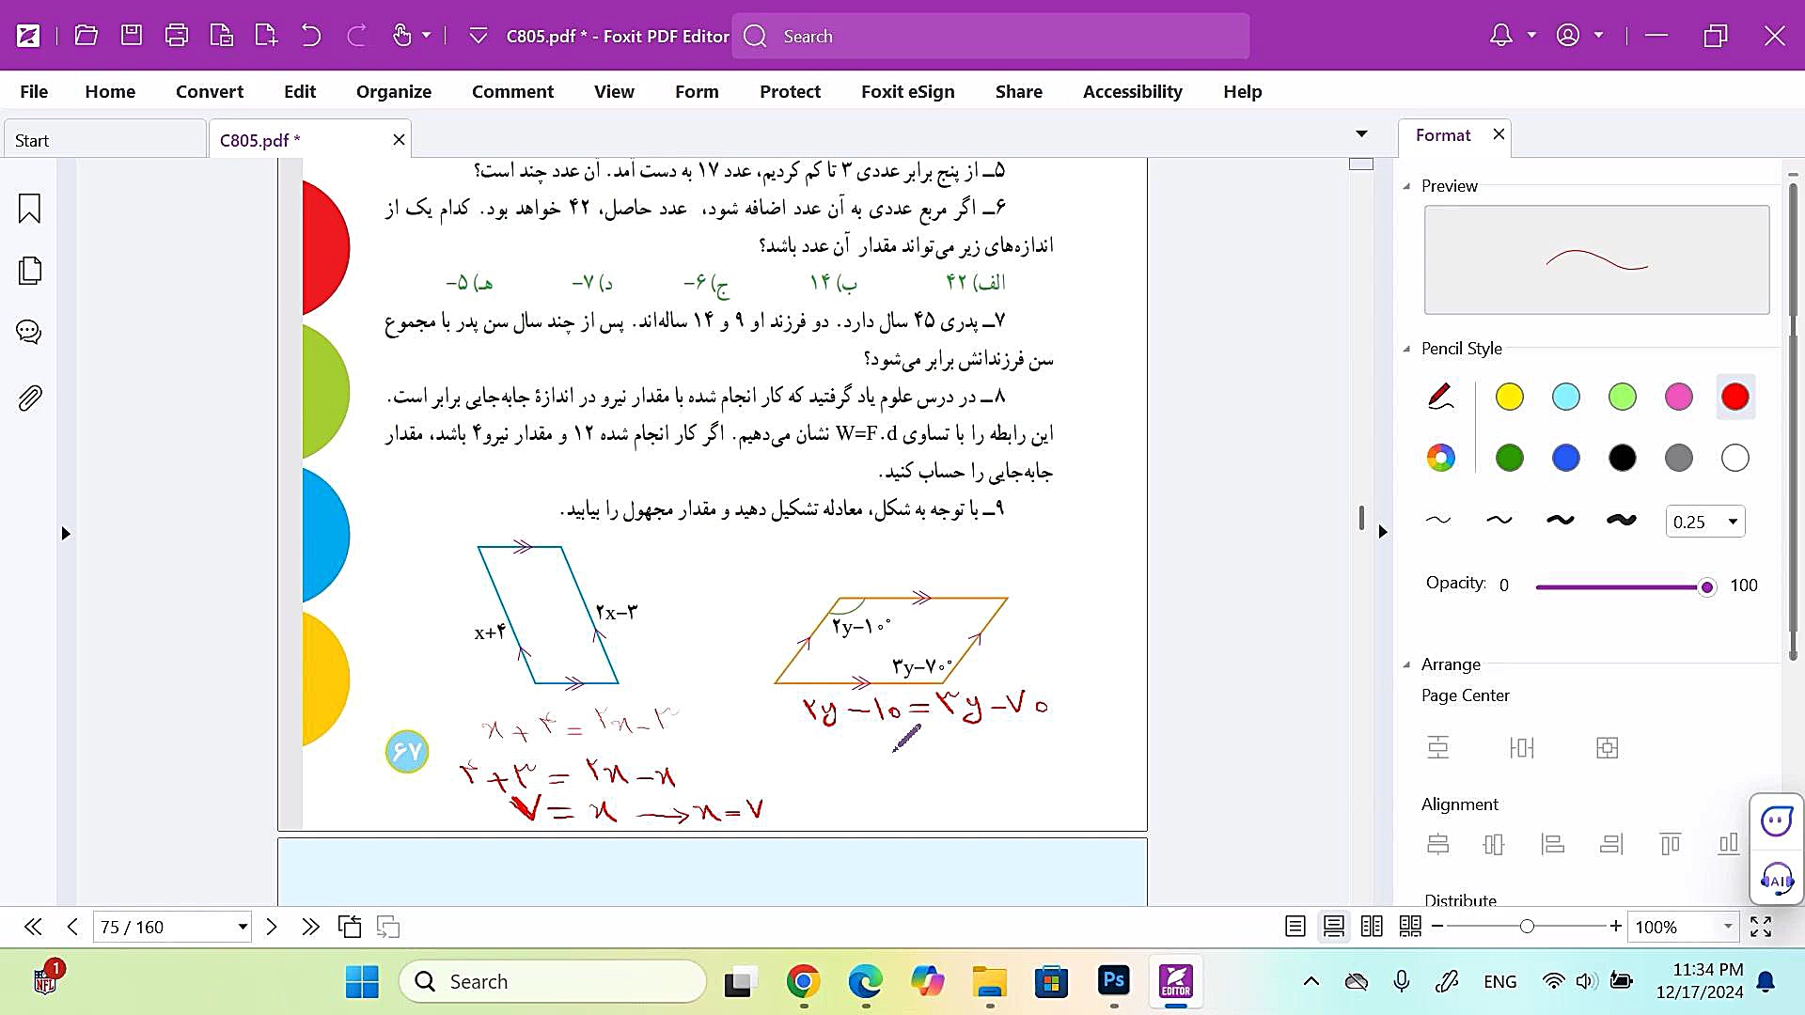Open the Comments panel icon
The image size is (1805, 1015).
(x=29, y=332)
